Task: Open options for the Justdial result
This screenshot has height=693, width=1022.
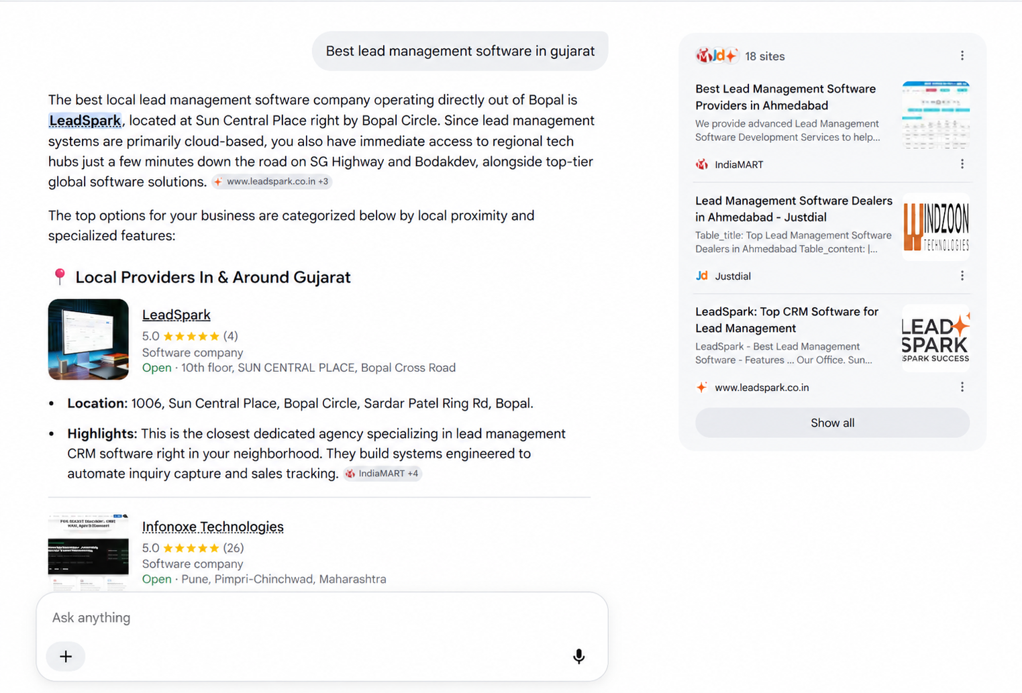Action: point(962,276)
